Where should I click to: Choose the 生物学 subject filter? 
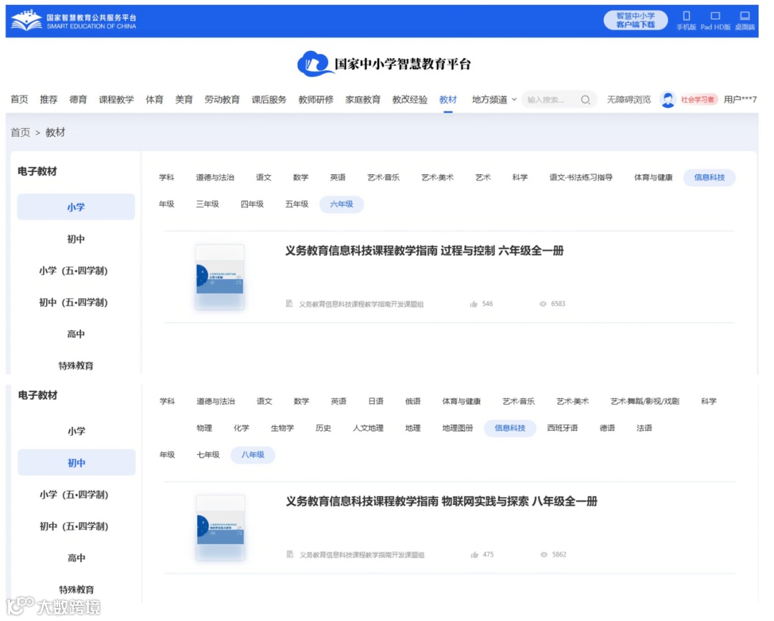tap(282, 428)
